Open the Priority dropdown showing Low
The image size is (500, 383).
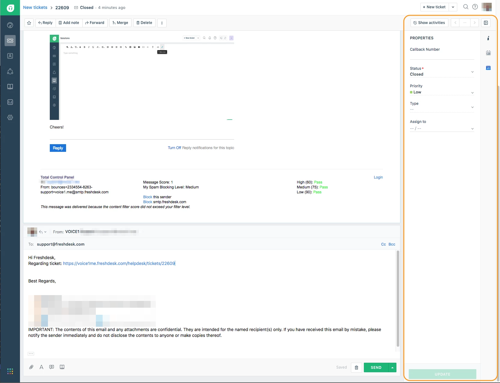pos(442,89)
